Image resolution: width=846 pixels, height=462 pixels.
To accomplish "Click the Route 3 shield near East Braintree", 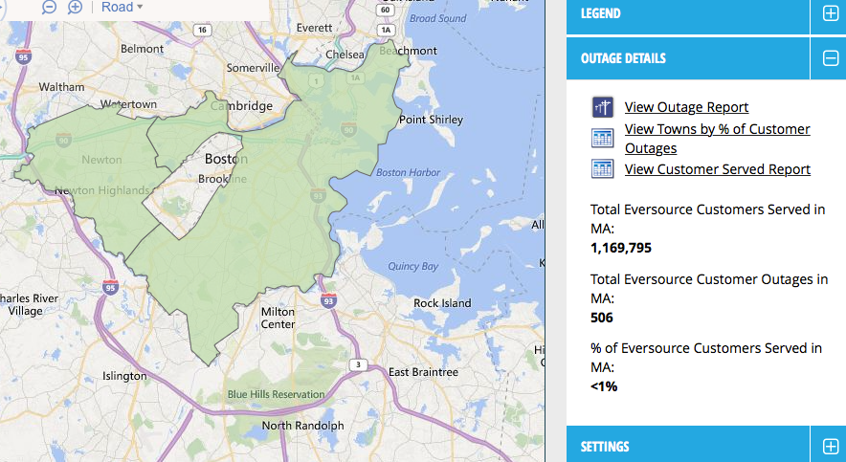I will click(358, 365).
